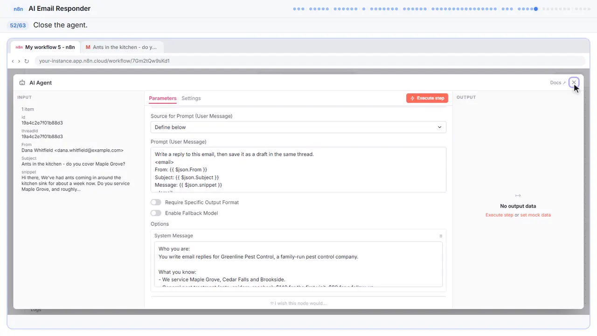Close the AI Agent panel
Viewport: 597px width, 336px height.
(574, 83)
